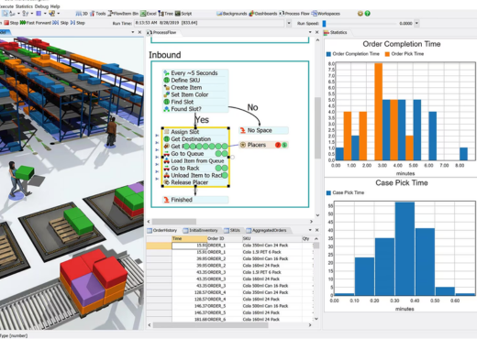Screen dimensions: 477x339
Task: Select the 'Release Placer' activity
Action: pyautogui.click(x=195, y=182)
